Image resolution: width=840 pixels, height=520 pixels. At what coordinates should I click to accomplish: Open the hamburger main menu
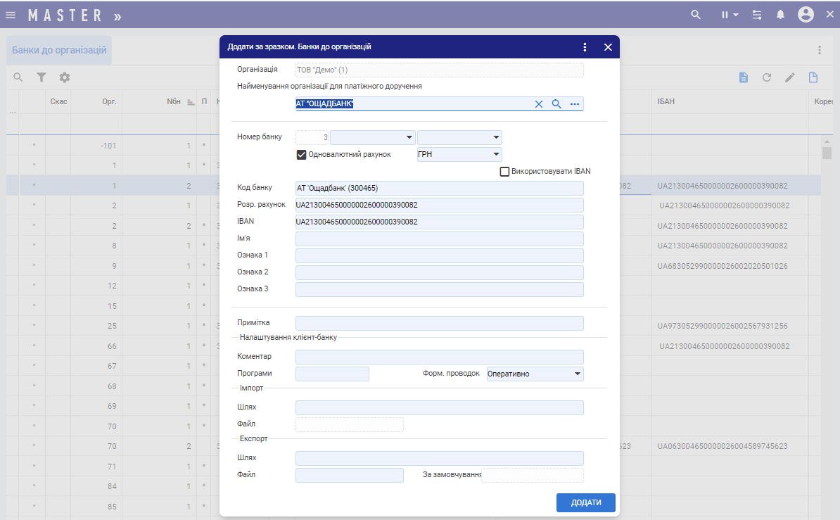point(11,15)
